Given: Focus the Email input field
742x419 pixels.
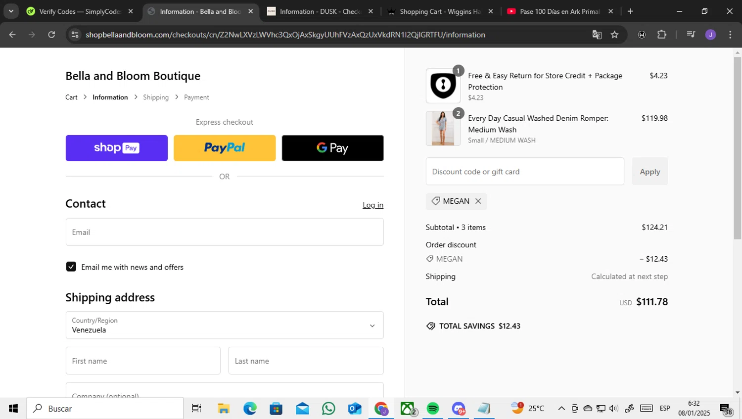Looking at the screenshot, I should (x=225, y=232).
